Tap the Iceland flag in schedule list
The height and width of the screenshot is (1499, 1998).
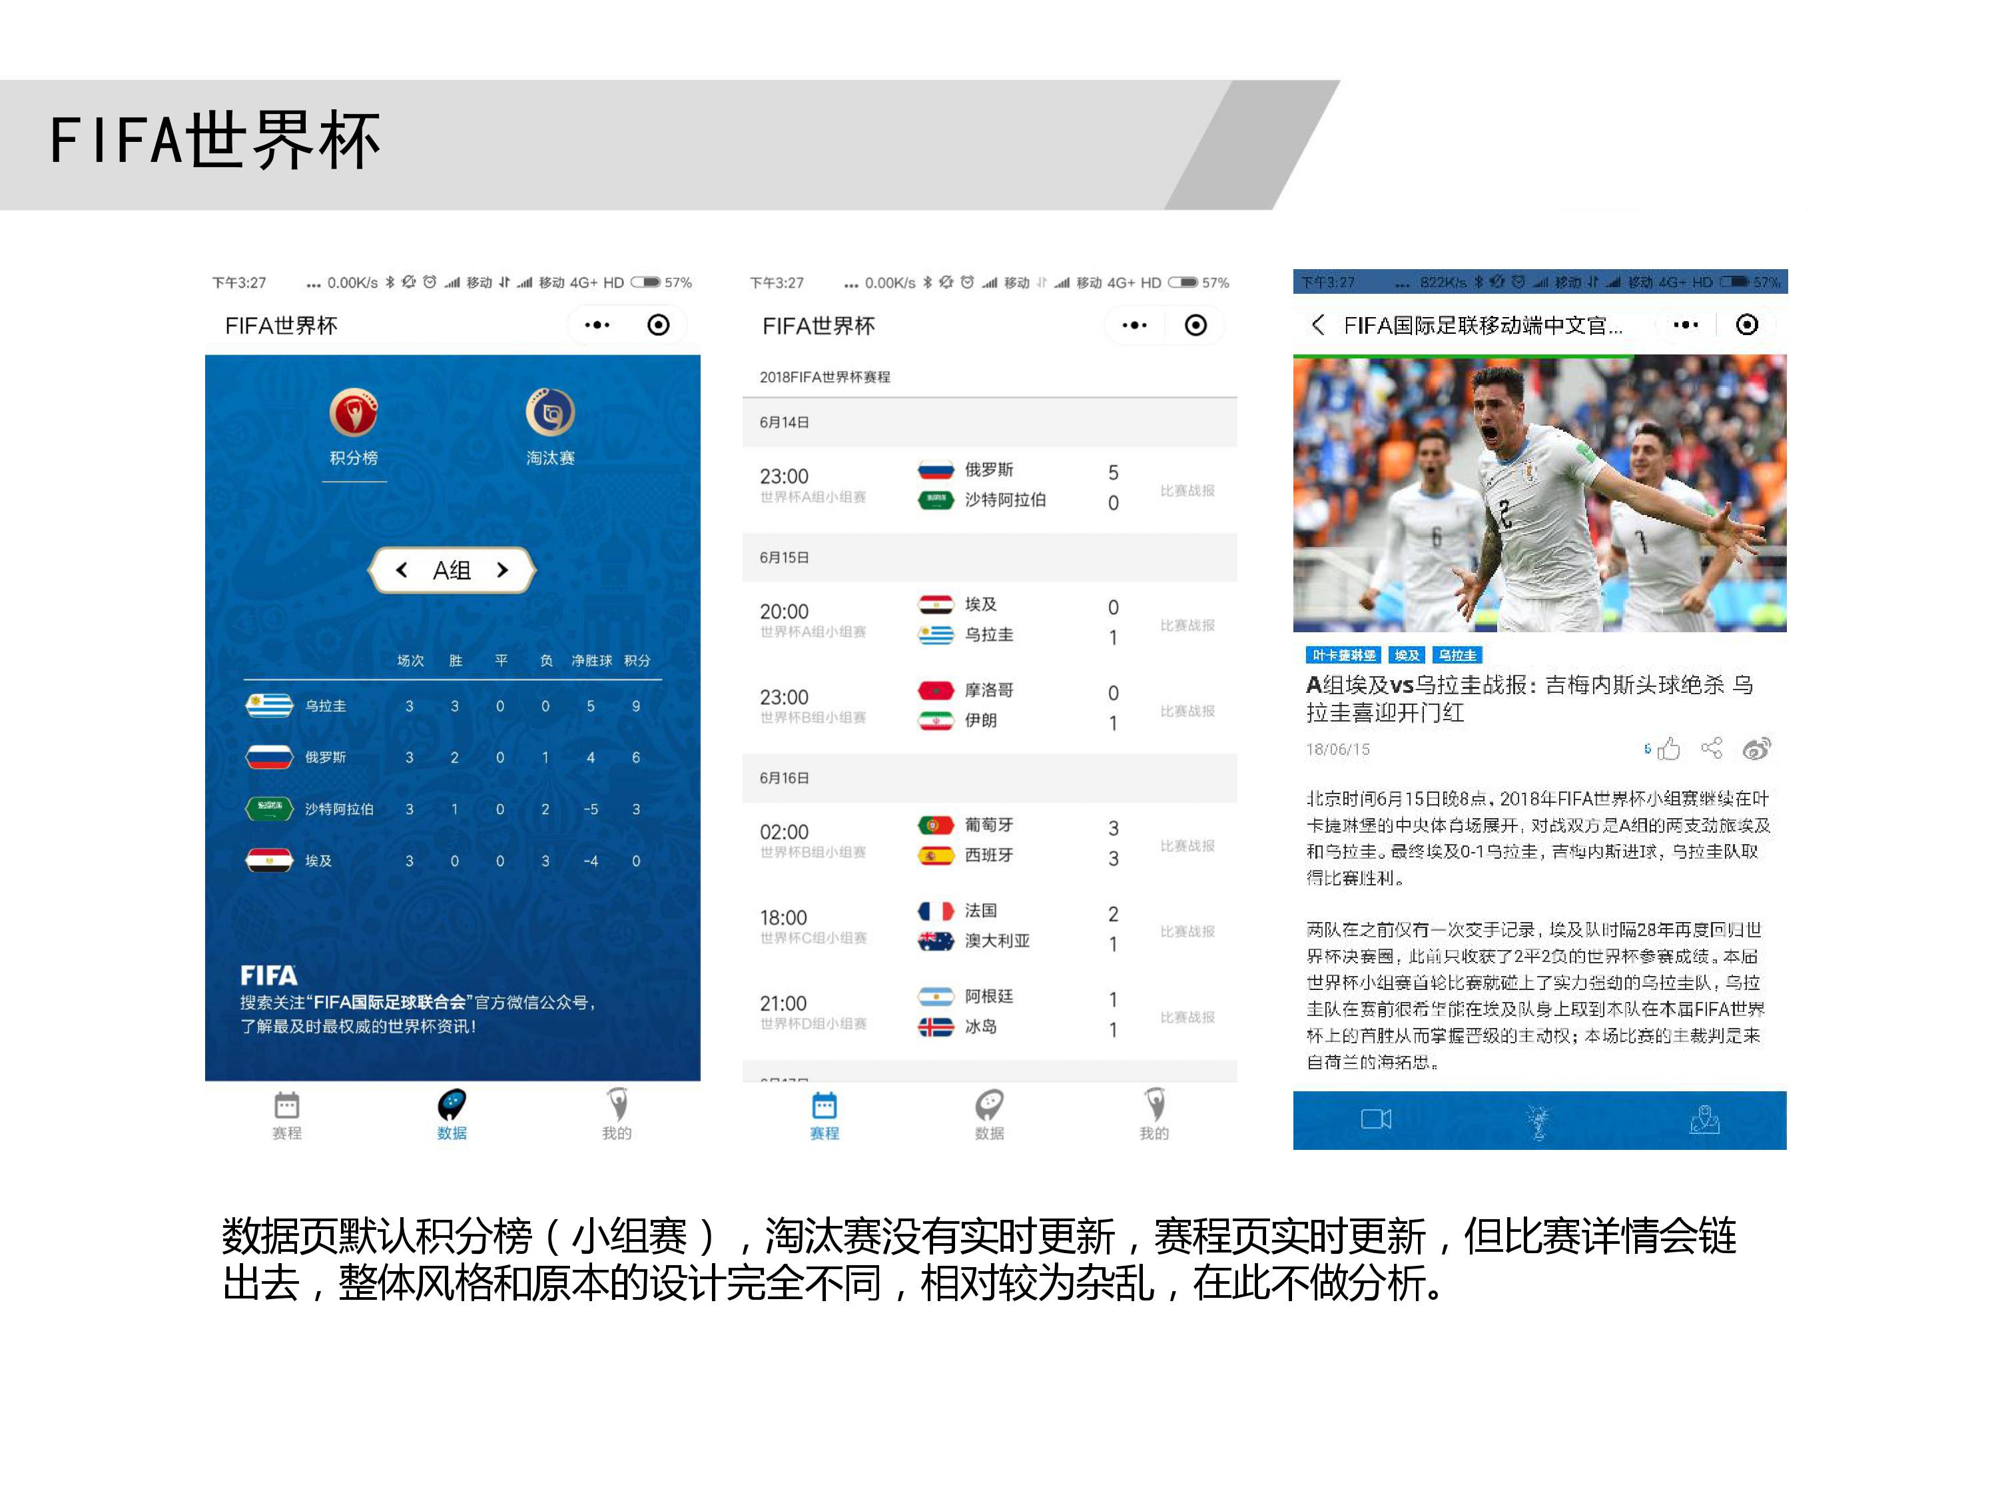click(x=936, y=1027)
